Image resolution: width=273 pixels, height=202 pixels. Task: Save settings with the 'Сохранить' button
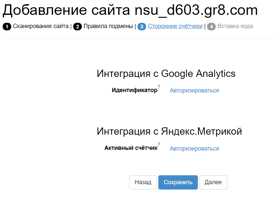[x=178, y=182]
